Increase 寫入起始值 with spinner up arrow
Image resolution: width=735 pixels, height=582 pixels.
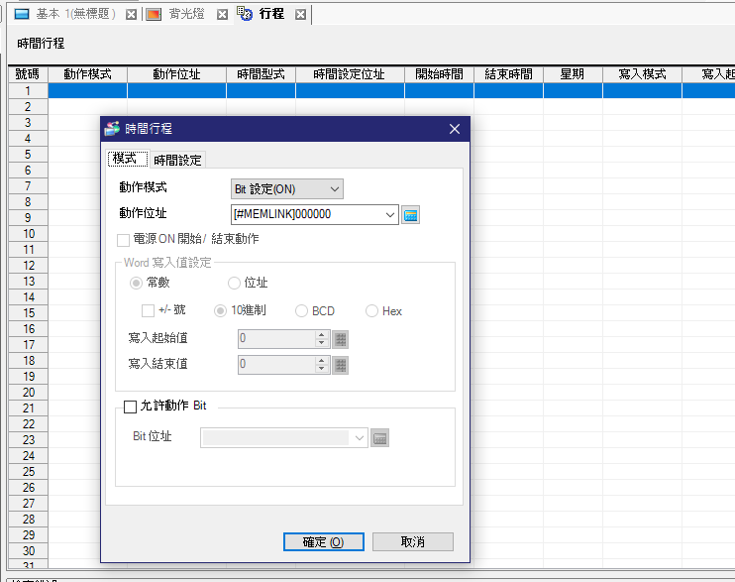coord(321,334)
